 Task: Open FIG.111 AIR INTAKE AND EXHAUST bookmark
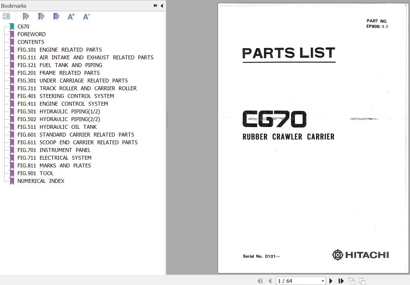click(86, 58)
